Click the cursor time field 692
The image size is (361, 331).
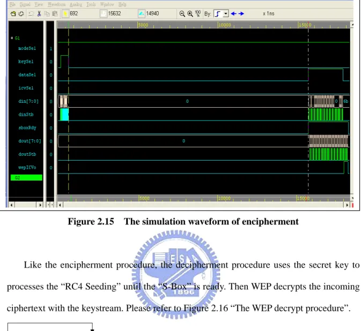(x=74, y=13)
